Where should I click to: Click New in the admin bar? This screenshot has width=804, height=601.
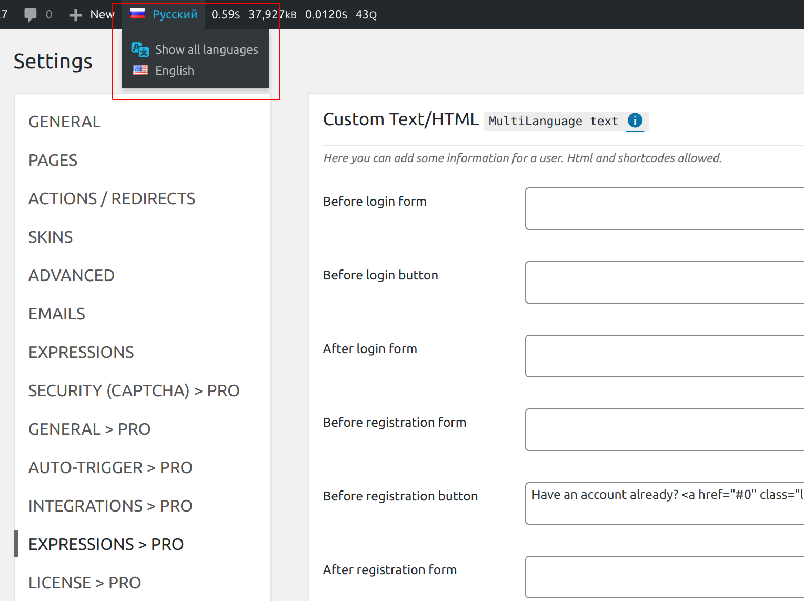[103, 14]
